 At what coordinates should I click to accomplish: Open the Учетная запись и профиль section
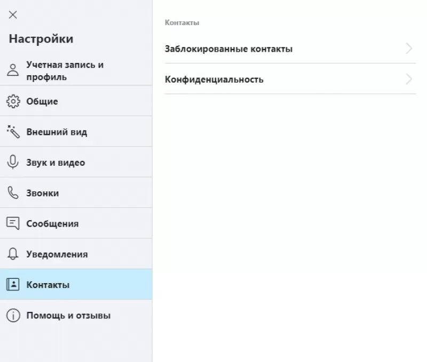[x=64, y=70]
